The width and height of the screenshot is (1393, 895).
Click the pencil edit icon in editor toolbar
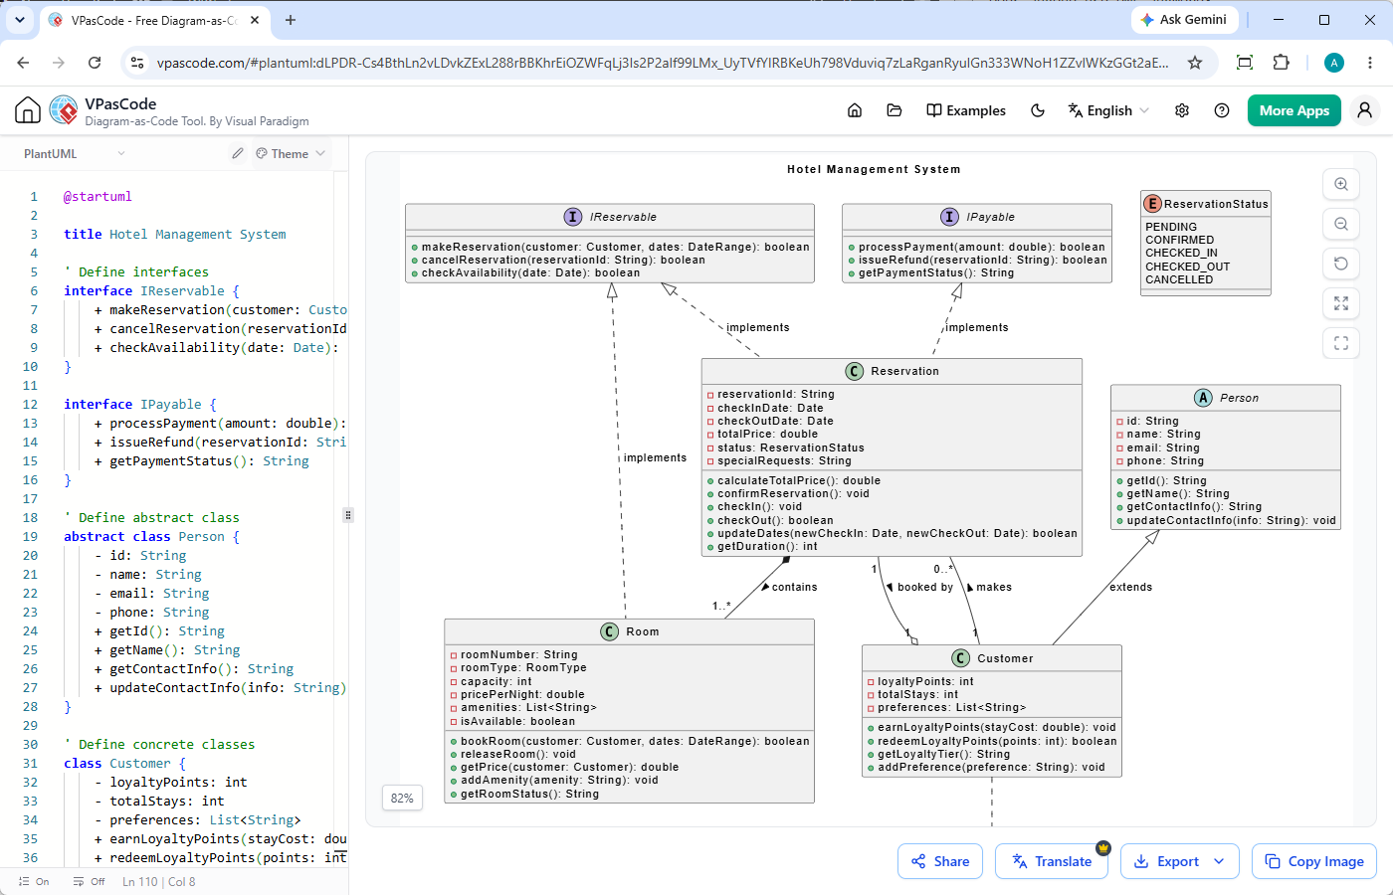tap(238, 153)
